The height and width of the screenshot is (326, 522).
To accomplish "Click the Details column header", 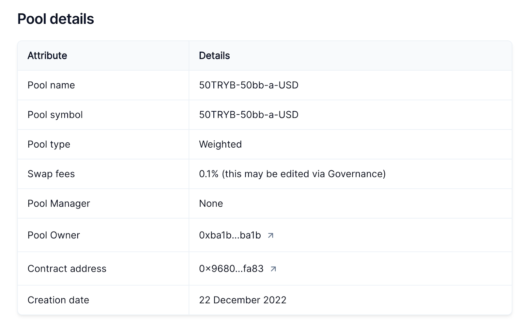I will [x=214, y=56].
